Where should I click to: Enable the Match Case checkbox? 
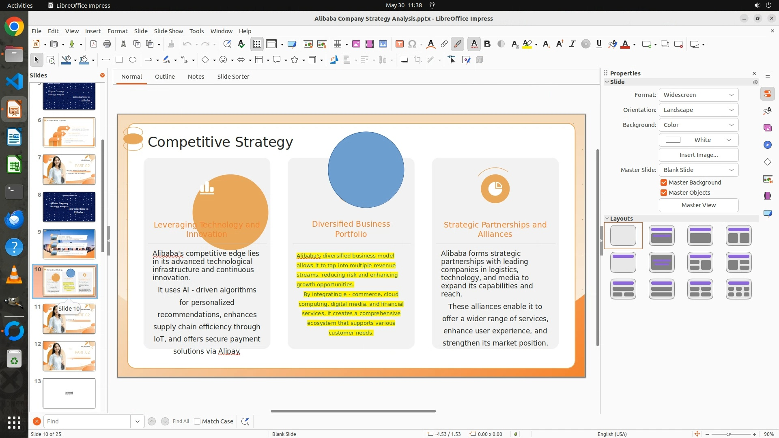197,421
